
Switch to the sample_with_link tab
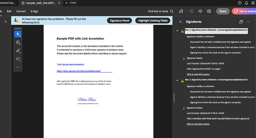[41, 3]
